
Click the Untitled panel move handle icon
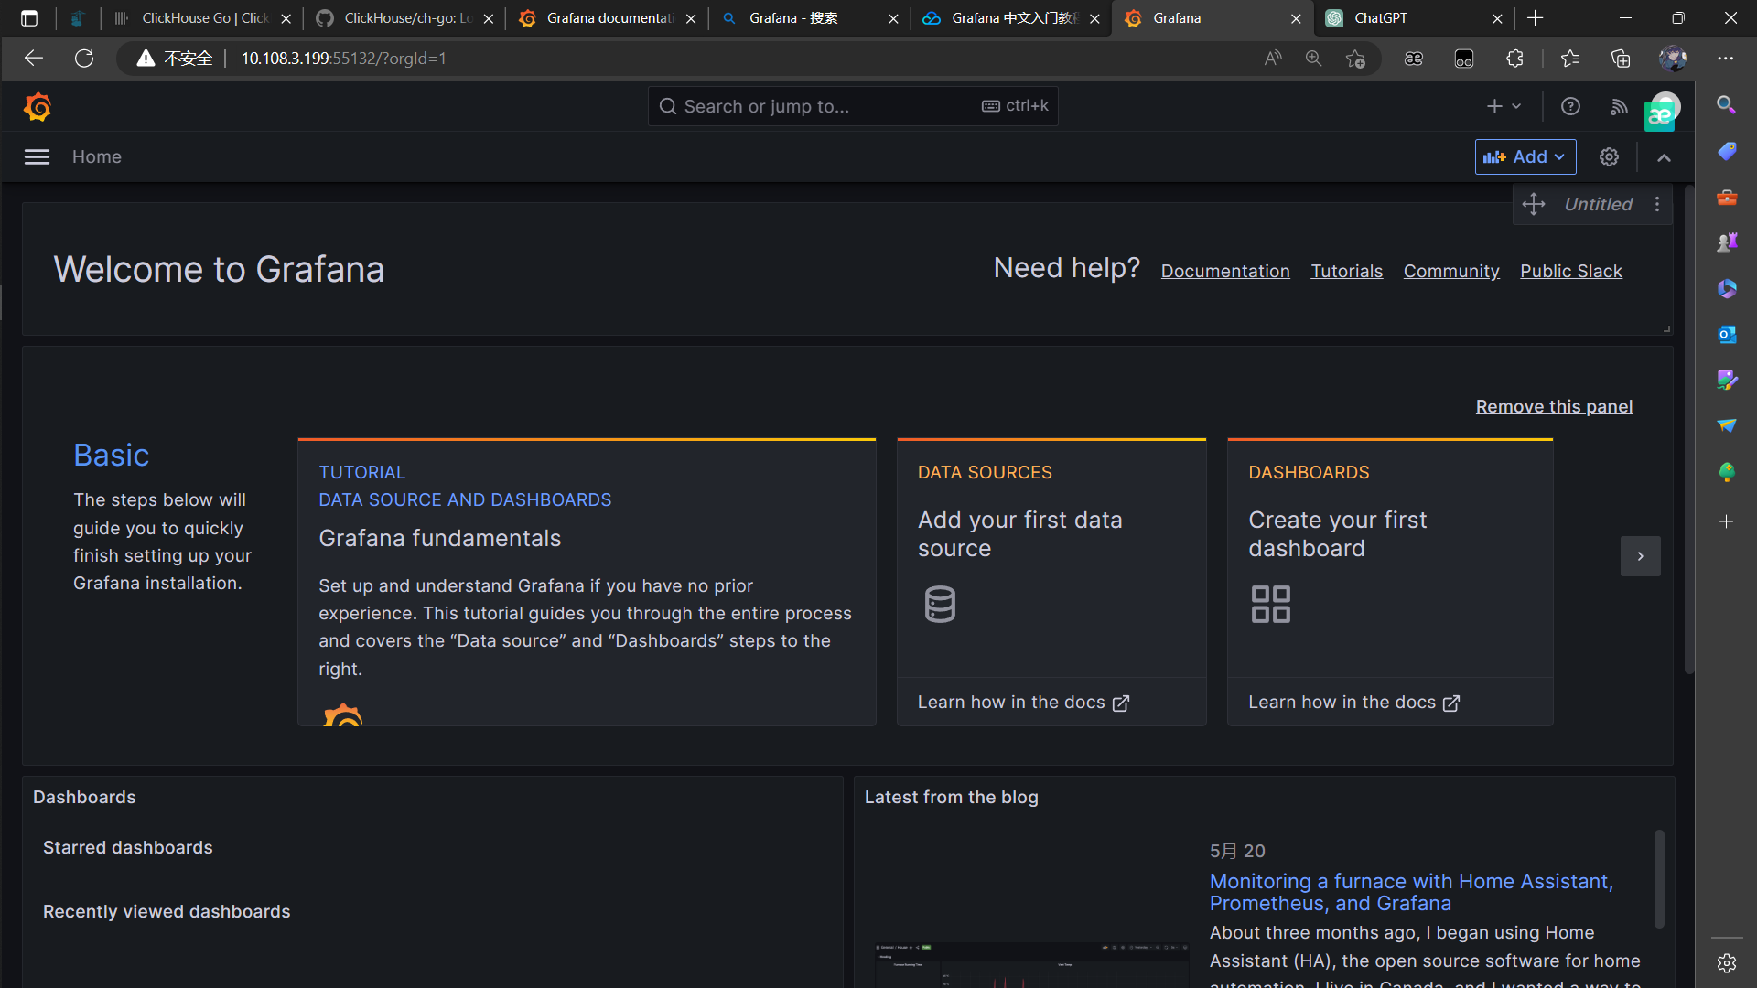coord(1534,204)
